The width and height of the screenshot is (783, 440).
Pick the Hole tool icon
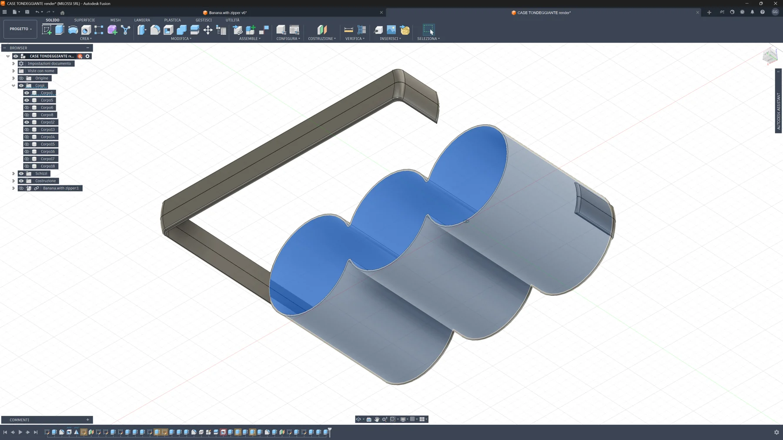click(x=86, y=30)
